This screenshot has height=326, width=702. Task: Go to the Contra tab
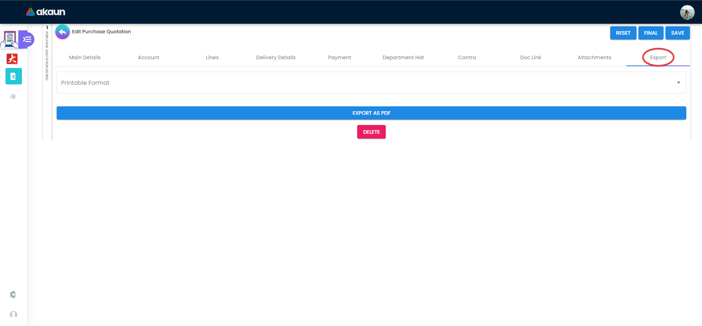pos(467,57)
